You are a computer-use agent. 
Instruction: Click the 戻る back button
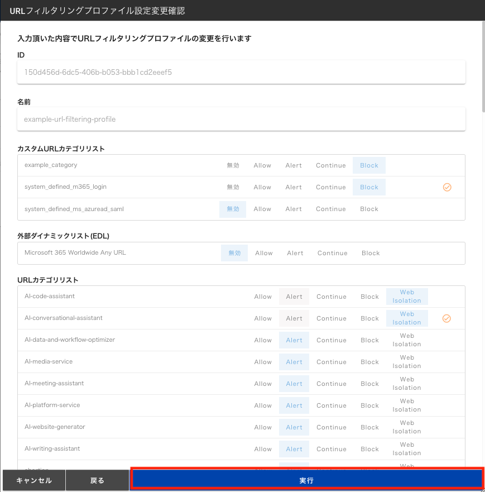point(97,480)
